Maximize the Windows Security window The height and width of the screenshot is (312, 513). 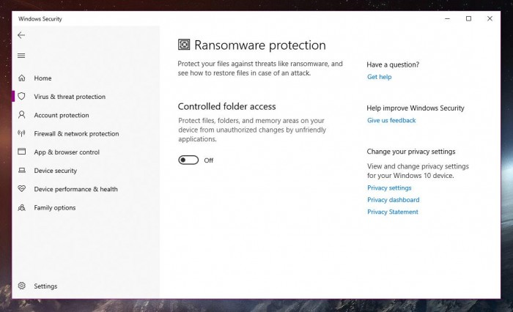(x=468, y=19)
